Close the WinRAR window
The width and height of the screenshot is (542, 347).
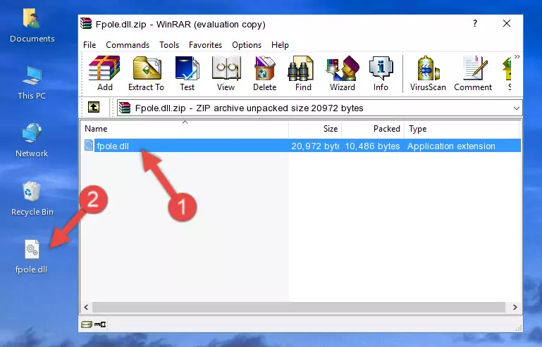coord(506,23)
